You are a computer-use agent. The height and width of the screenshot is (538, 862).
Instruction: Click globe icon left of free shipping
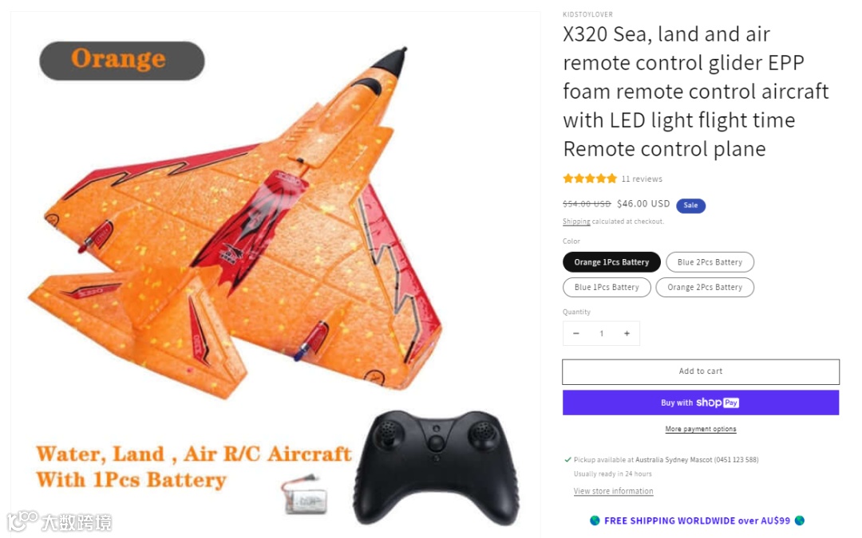595,520
